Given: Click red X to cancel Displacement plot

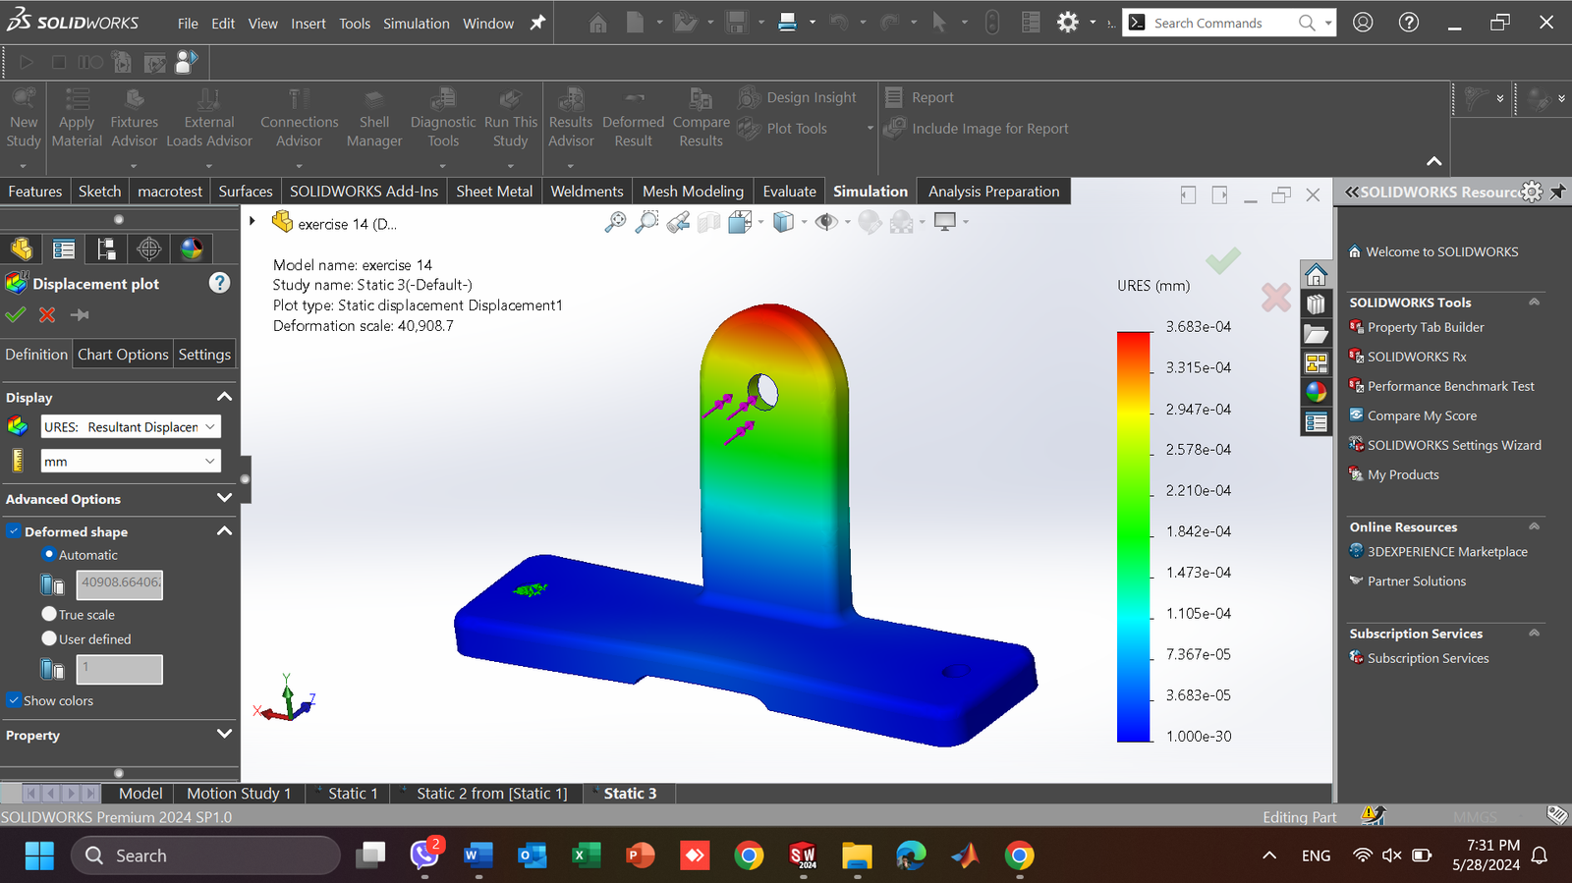Looking at the screenshot, I should pos(47,315).
